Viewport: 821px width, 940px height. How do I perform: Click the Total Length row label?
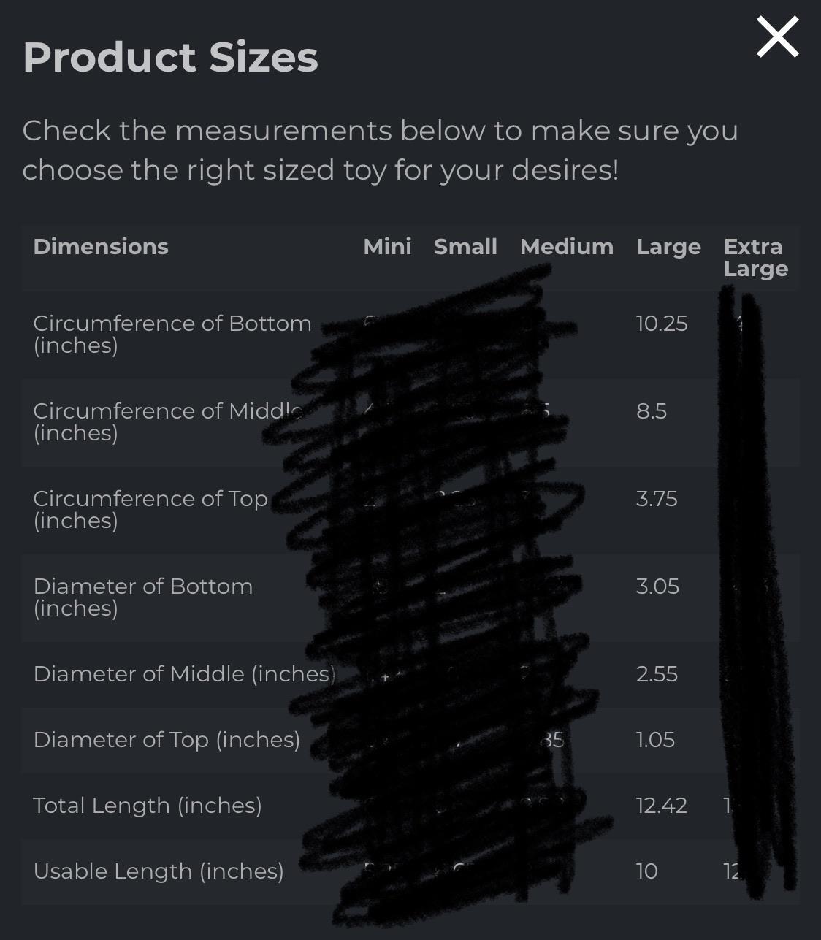pos(148,805)
